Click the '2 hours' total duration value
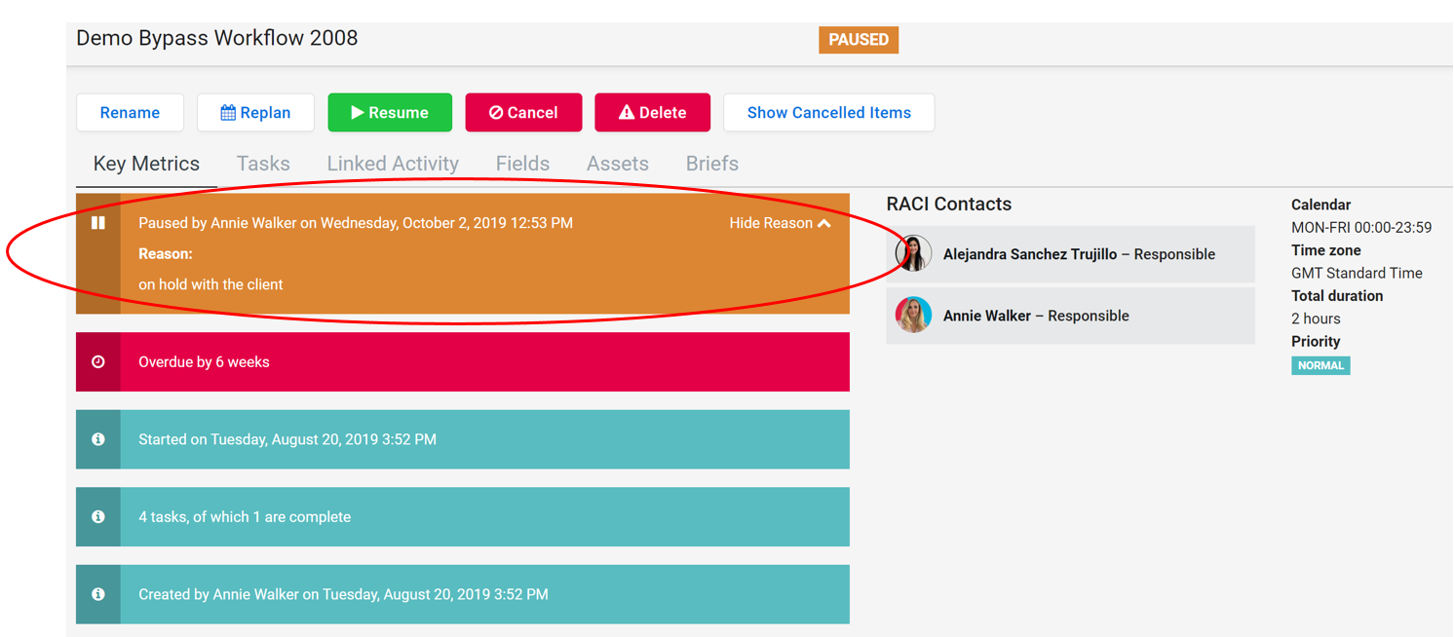The height and width of the screenshot is (637, 1454). coord(1316,318)
